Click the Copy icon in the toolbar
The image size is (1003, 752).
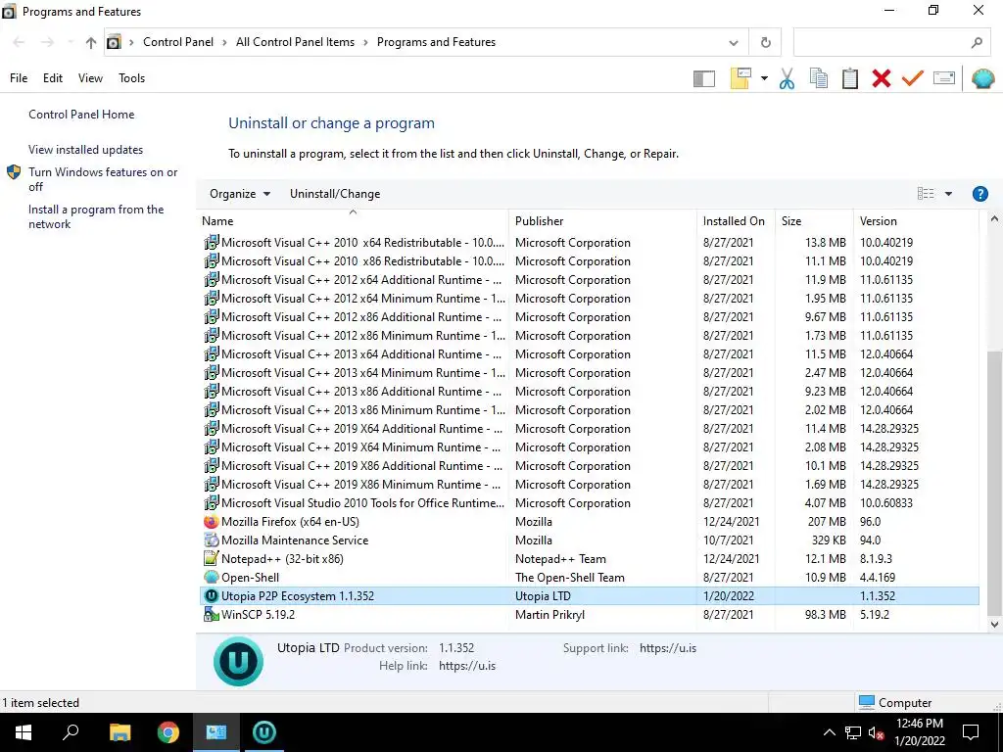click(818, 78)
